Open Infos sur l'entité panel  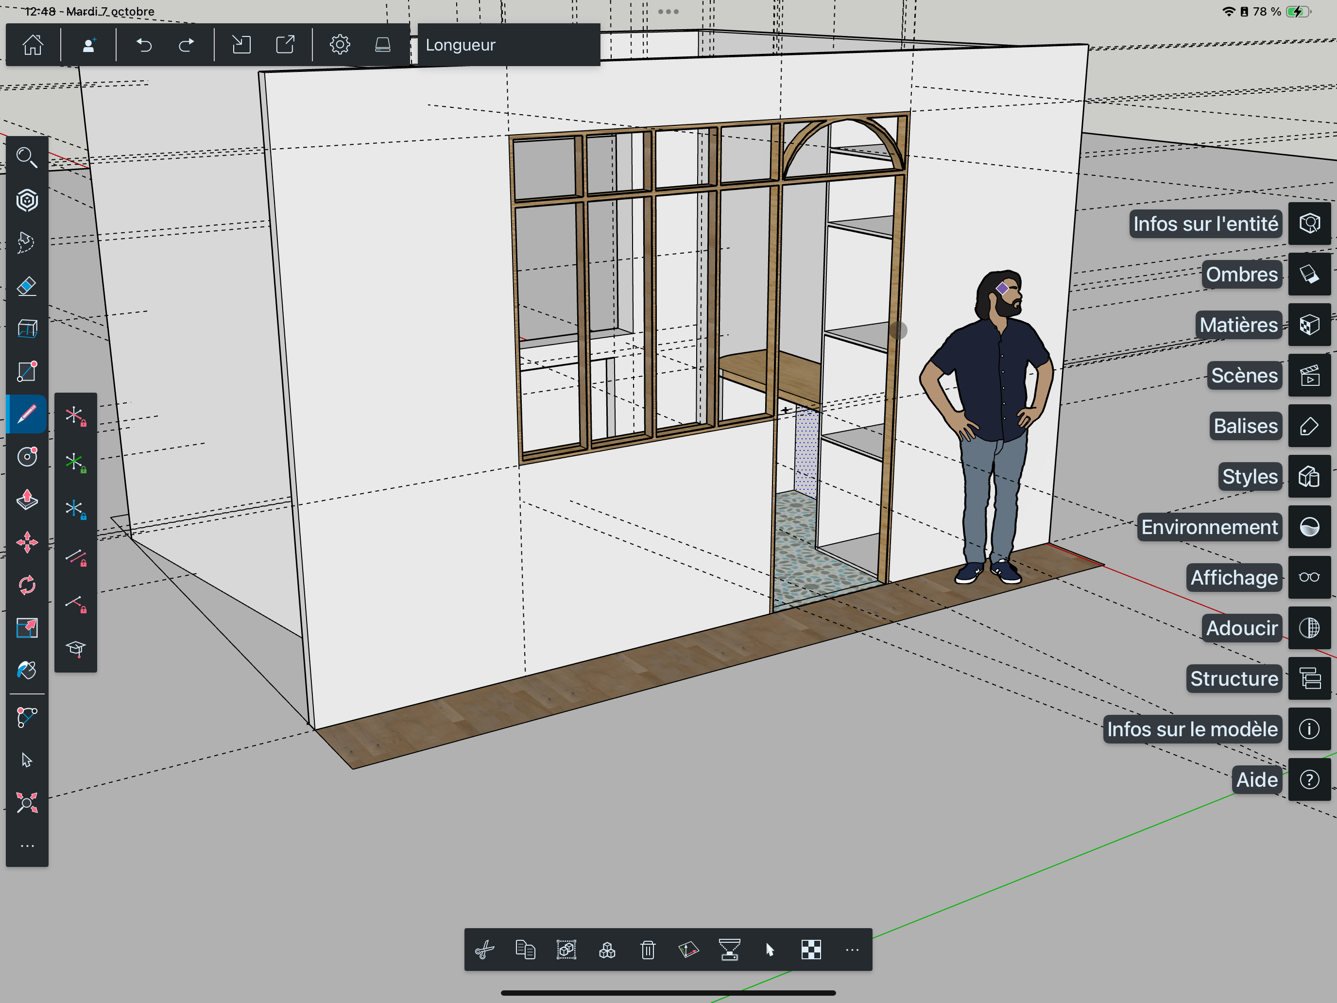click(x=1205, y=224)
